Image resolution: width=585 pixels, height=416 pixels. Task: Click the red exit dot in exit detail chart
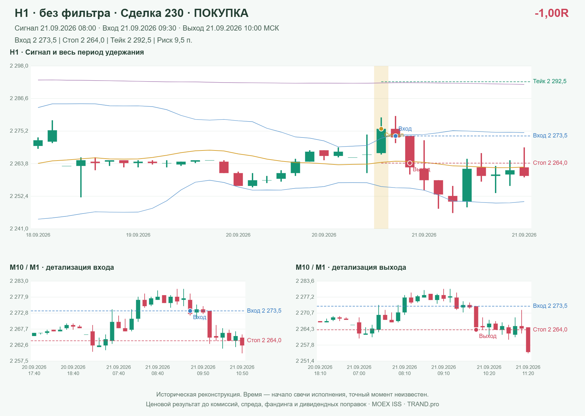(476, 330)
